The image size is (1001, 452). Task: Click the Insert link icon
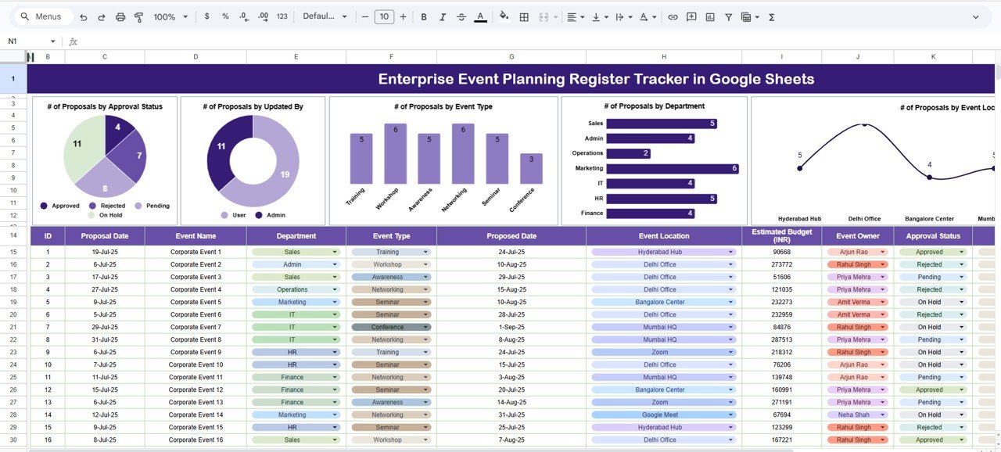coord(673,16)
